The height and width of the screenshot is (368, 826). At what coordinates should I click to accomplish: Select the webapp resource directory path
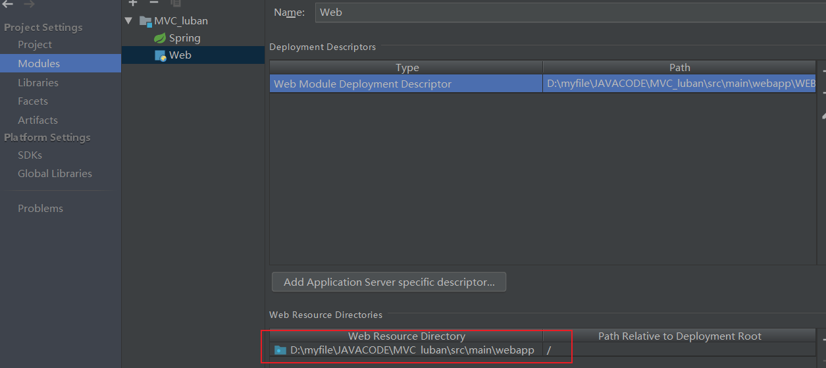pyautogui.click(x=412, y=350)
